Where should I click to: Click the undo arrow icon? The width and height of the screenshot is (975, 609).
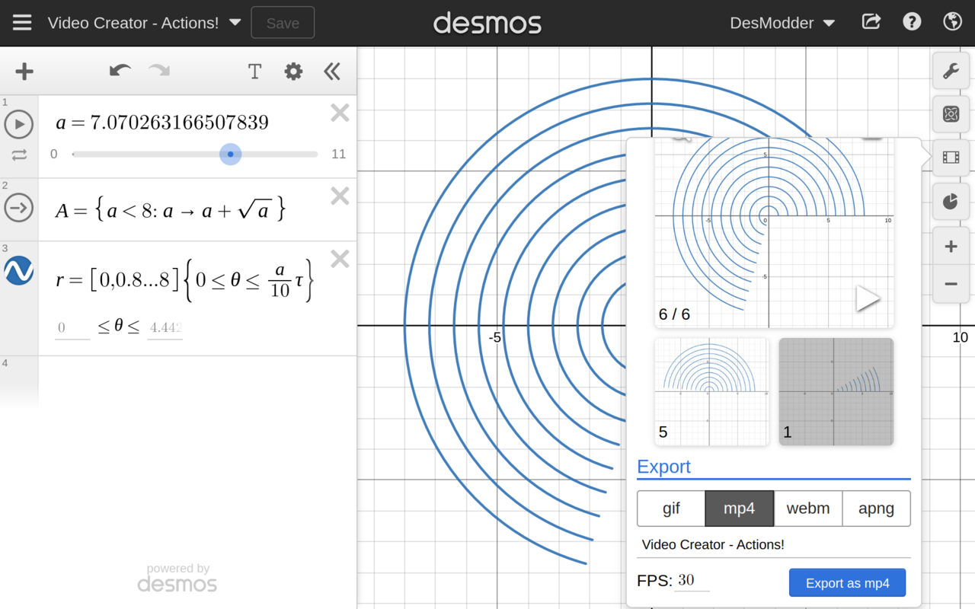120,71
